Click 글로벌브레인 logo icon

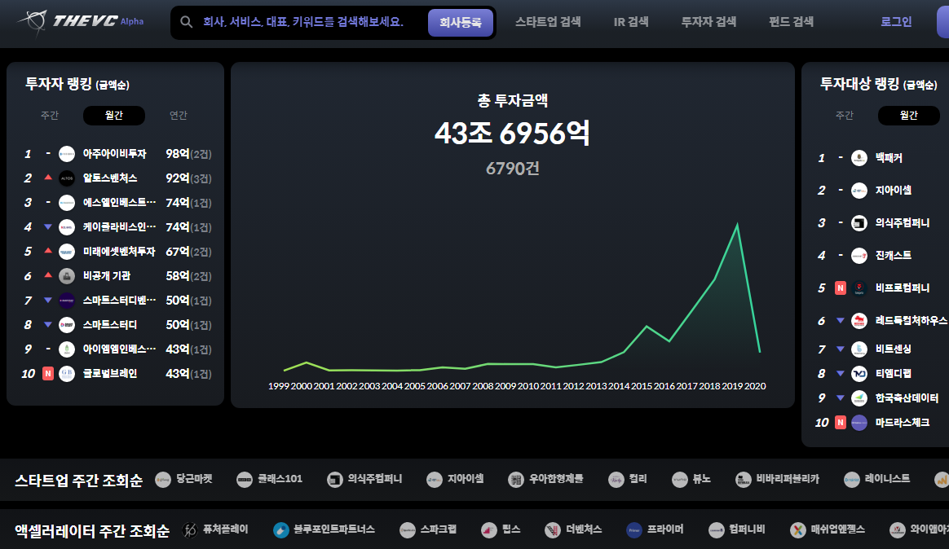(67, 374)
